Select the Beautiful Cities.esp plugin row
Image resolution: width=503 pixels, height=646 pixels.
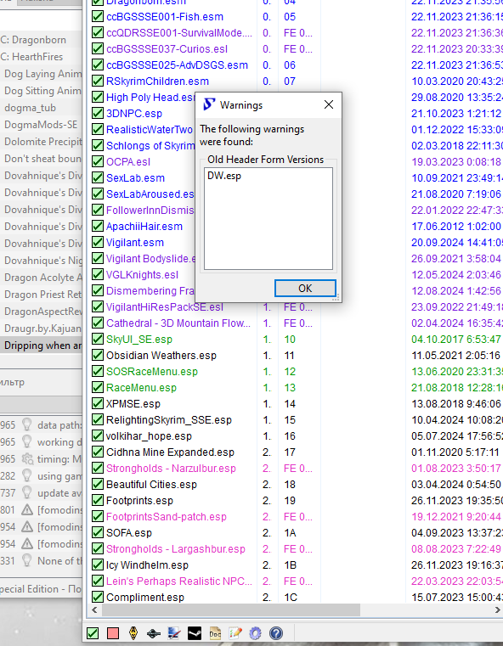151,484
